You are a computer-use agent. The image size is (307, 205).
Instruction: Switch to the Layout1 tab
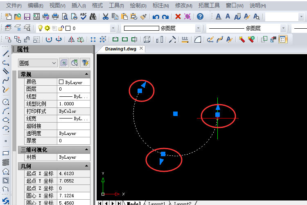tap(157, 203)
